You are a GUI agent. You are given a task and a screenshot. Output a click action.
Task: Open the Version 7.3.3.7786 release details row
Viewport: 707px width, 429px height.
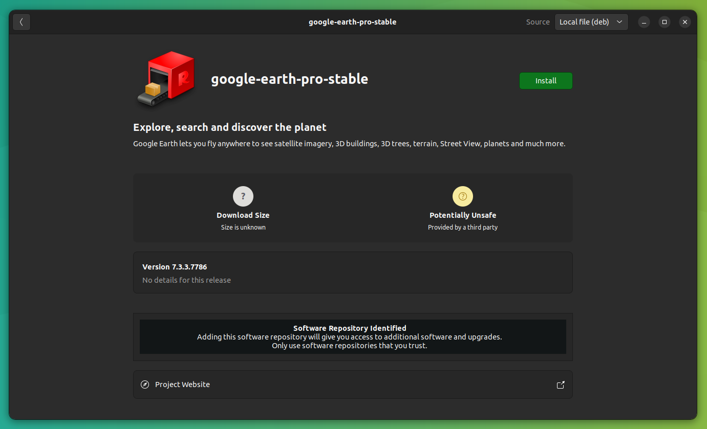pyautogui.click(x=353, y=273)
